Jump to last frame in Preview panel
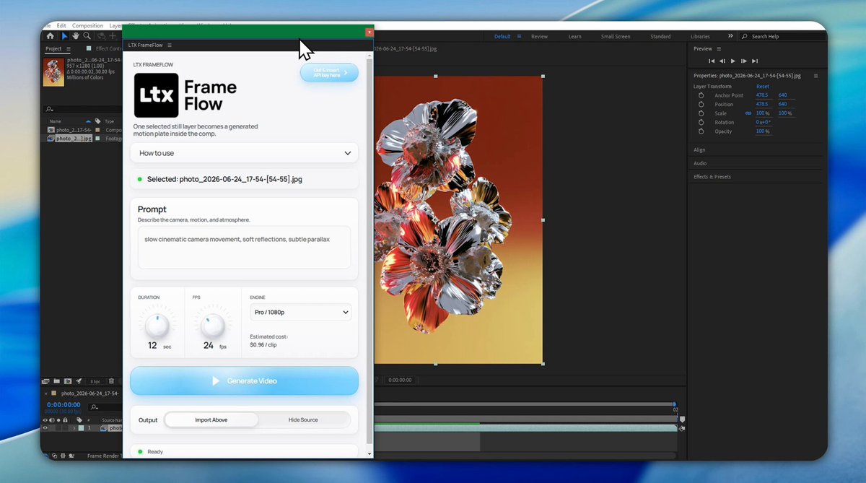866x483 pixels. [x=755, y=61]
